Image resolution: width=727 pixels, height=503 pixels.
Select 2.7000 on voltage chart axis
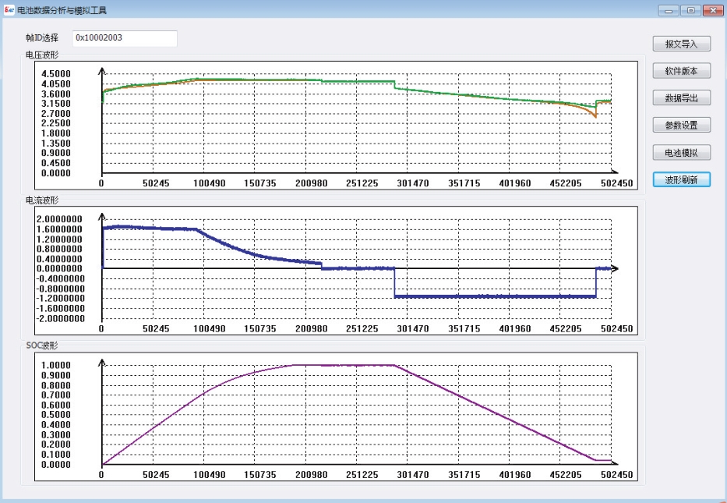pyautogui.click(x=56, y=114)
